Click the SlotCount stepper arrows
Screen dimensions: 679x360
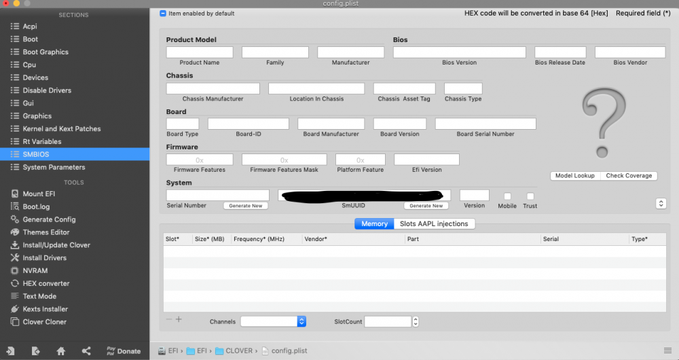click(416, 321)
